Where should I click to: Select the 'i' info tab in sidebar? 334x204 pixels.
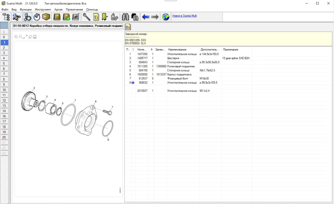4,32
